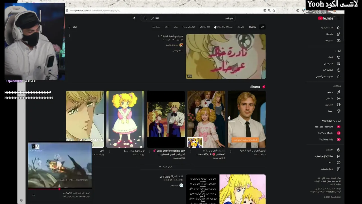Open the browser new tab plus button
This screenshot has width=362, height=204.
coord(70,4)
